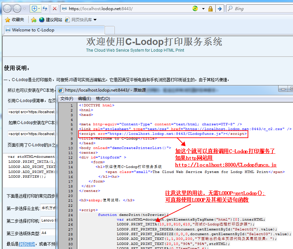The image size is (293, 249).
Task: Open the Lenovo printer selection dropdown
Action: (x=48, y=220)
